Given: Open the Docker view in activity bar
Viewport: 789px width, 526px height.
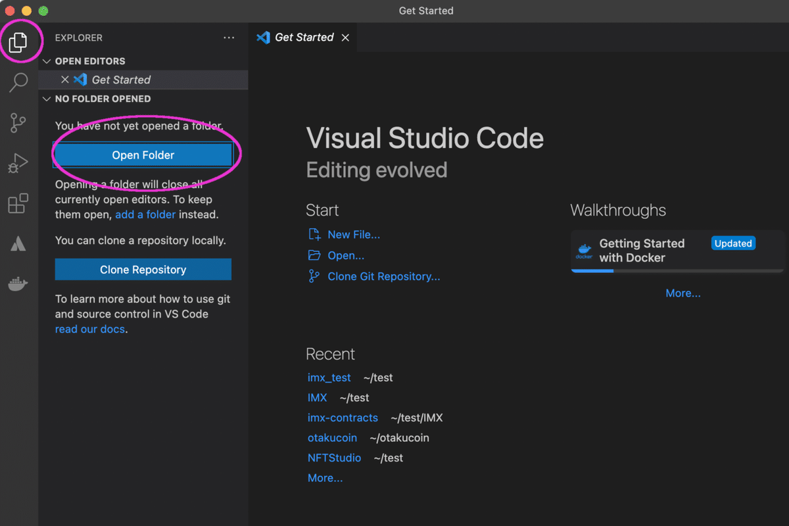Looking at the screenshot, I should 18,284.
